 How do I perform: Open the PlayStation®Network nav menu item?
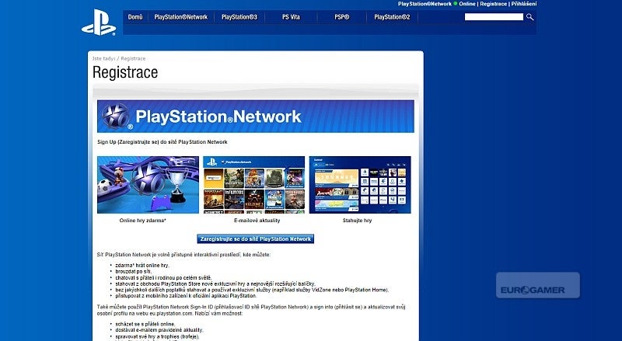click(181, 17)
